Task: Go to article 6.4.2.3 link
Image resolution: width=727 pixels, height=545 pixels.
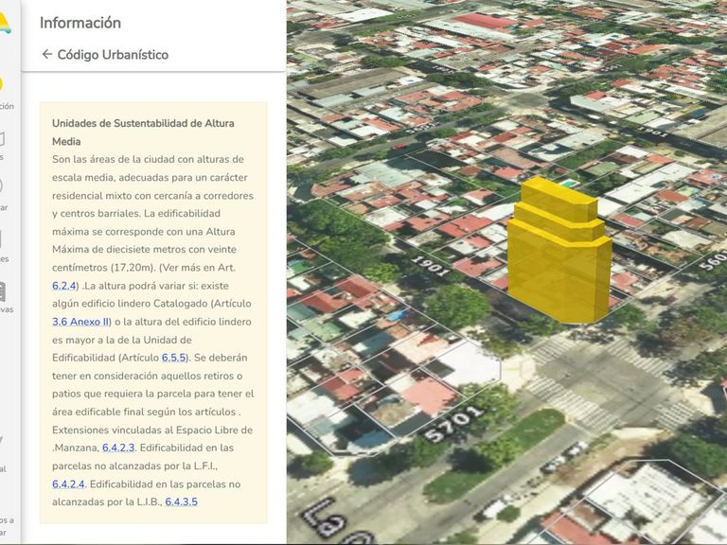Action: click(x=118, y=448)
